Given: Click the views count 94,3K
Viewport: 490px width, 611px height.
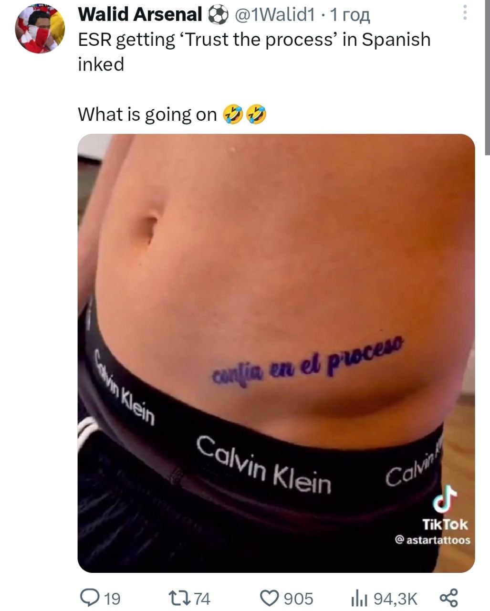Looking at the screenshot, I should pos(395,599).
